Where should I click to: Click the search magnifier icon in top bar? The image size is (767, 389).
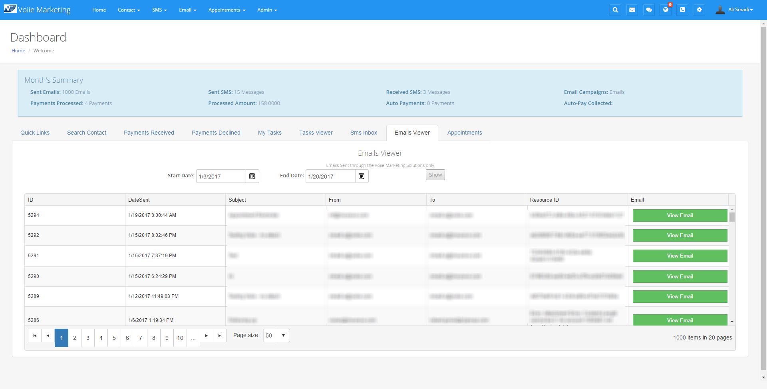pyautogui.click(x=615, y=10)
